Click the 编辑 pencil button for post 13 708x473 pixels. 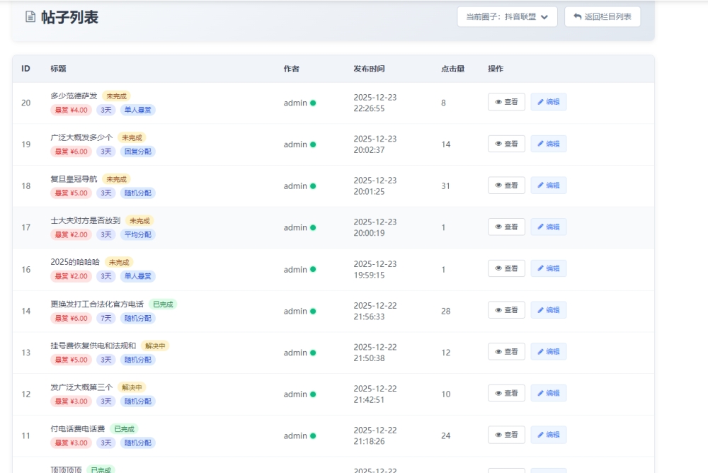(x=548, y=352)
